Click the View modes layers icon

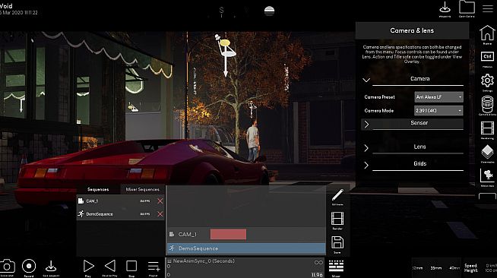[487, 152]
